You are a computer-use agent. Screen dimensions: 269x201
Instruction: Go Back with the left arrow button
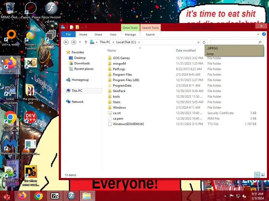coord(66,42)
